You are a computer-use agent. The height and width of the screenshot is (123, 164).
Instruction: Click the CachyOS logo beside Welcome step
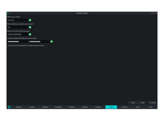point(9,107)
